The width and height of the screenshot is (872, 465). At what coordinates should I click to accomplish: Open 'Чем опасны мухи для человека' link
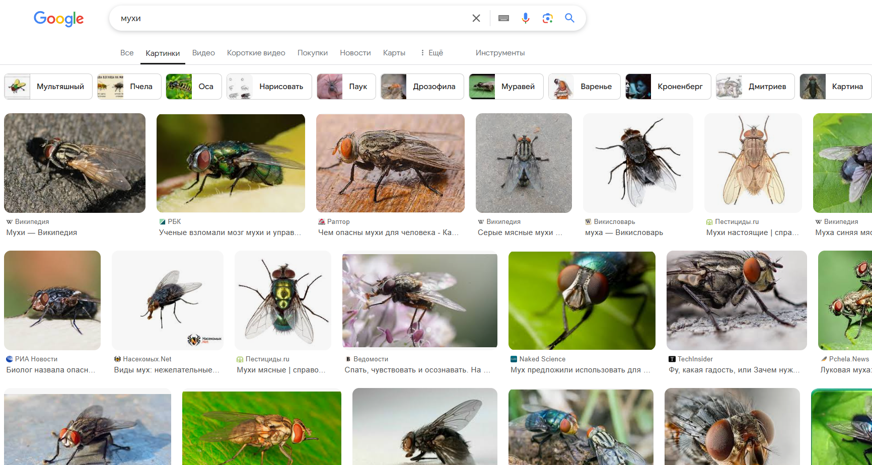click(389, 232)
